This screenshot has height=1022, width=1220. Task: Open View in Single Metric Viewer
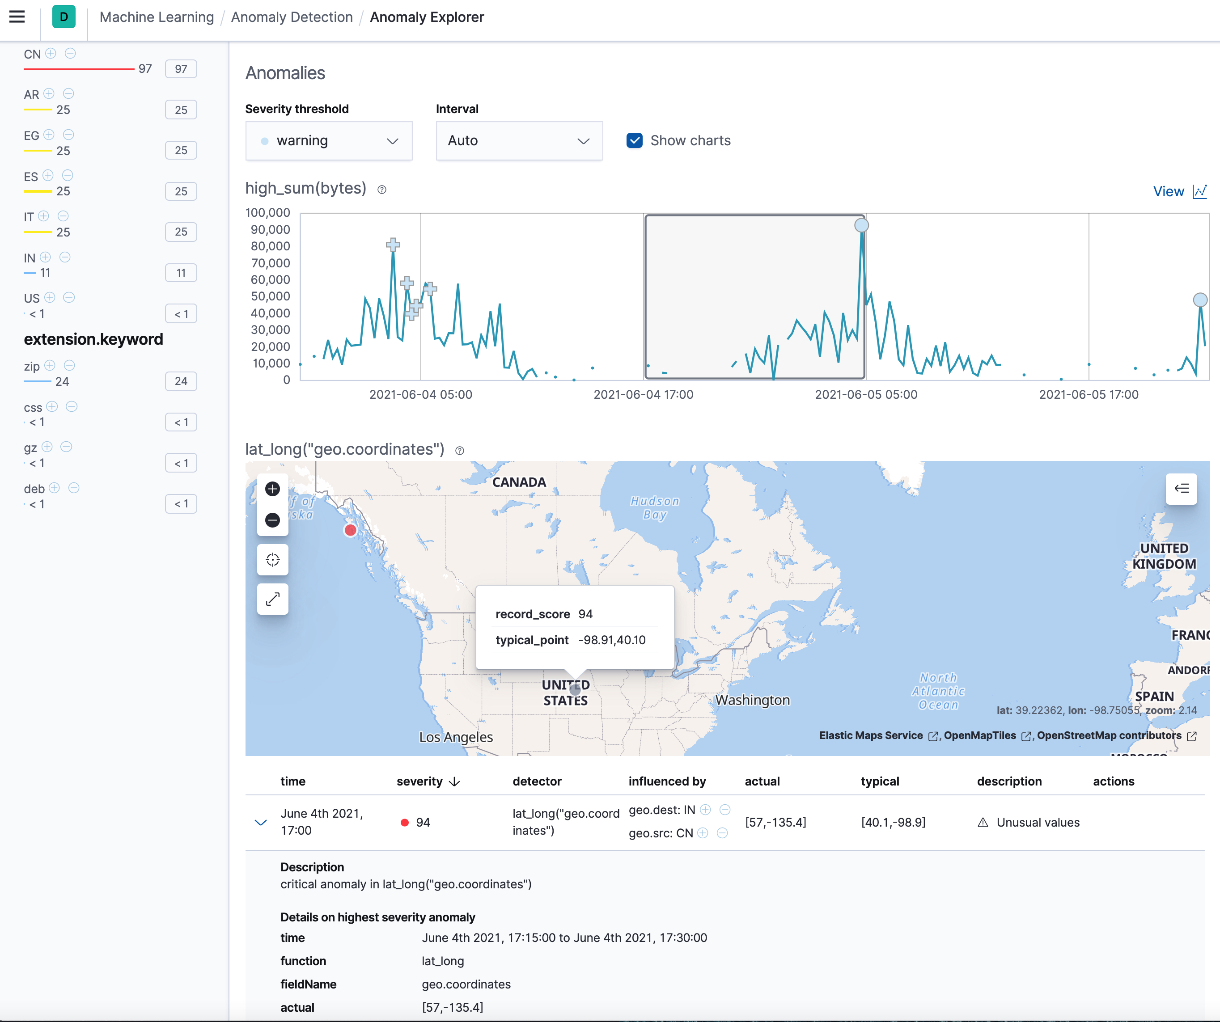pyautogui.click(x=1180, y=191)
